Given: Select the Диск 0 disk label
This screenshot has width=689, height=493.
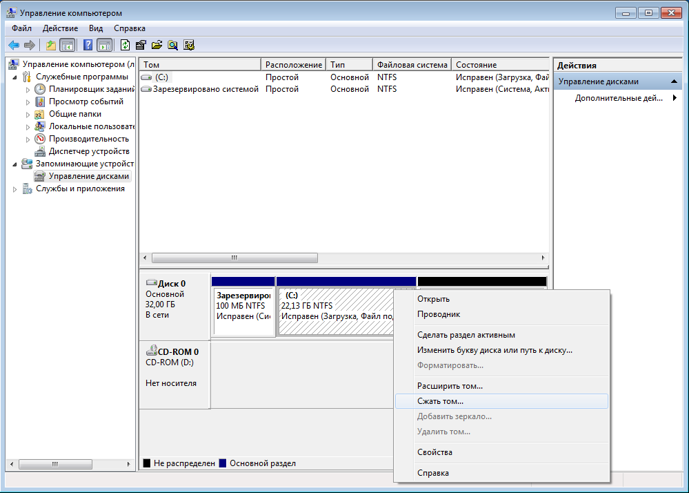Looking at the screenshot, I should [174, 307].
